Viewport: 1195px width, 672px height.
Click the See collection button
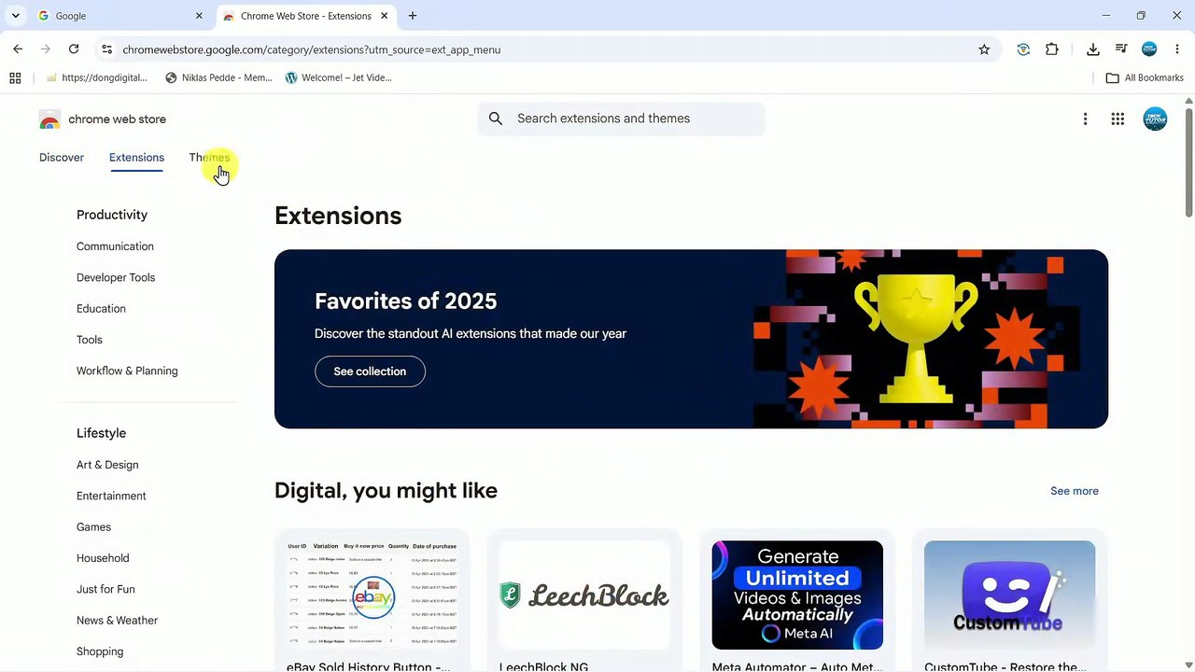tap(370, 371)
